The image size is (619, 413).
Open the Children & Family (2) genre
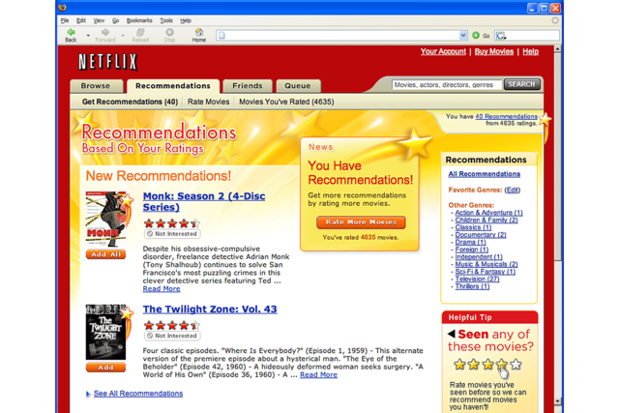[x=486, y=220]
